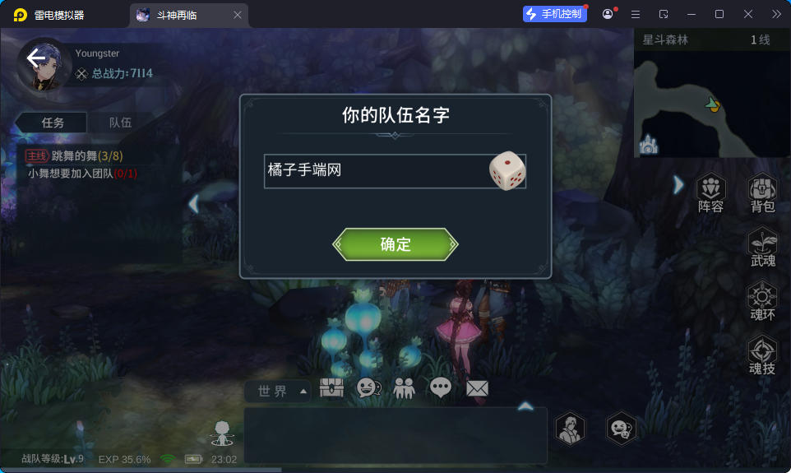Open the treasure chest icon in chat bar
791x473 pixels.
(x=331, y=387)
